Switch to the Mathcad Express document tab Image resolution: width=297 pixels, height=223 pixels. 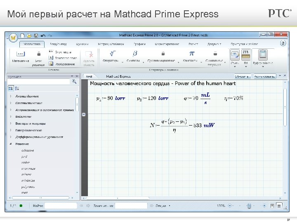[x=118, y=76]
